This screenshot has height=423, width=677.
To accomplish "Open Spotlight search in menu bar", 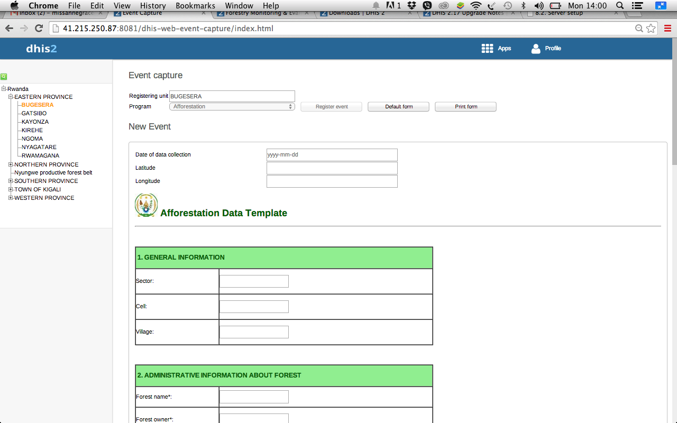I will [x=620, y=6].
